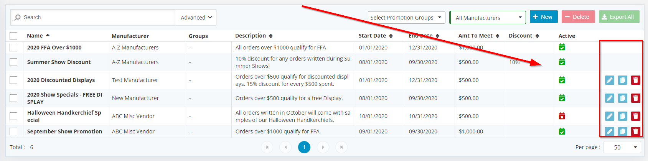Open the Advanced search options
The image size is (648, 161).
coord(196,18)
